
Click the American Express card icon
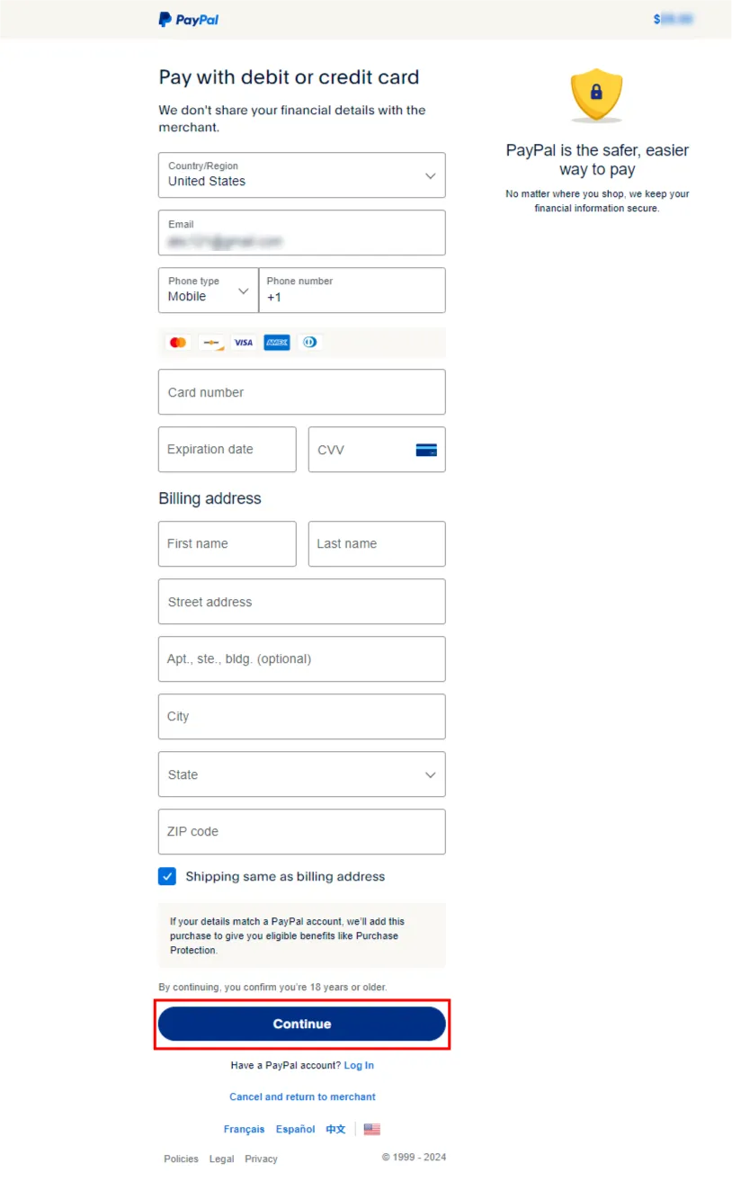(277, 343)
